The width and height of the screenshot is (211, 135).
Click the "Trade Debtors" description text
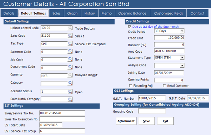tap(85, 28)
